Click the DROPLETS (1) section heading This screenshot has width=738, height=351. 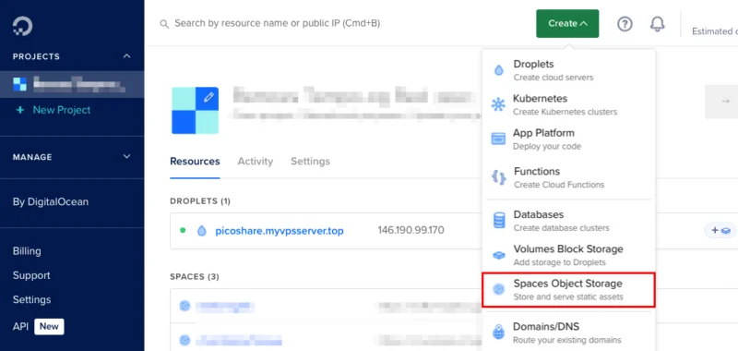click(x=200, y=201)
